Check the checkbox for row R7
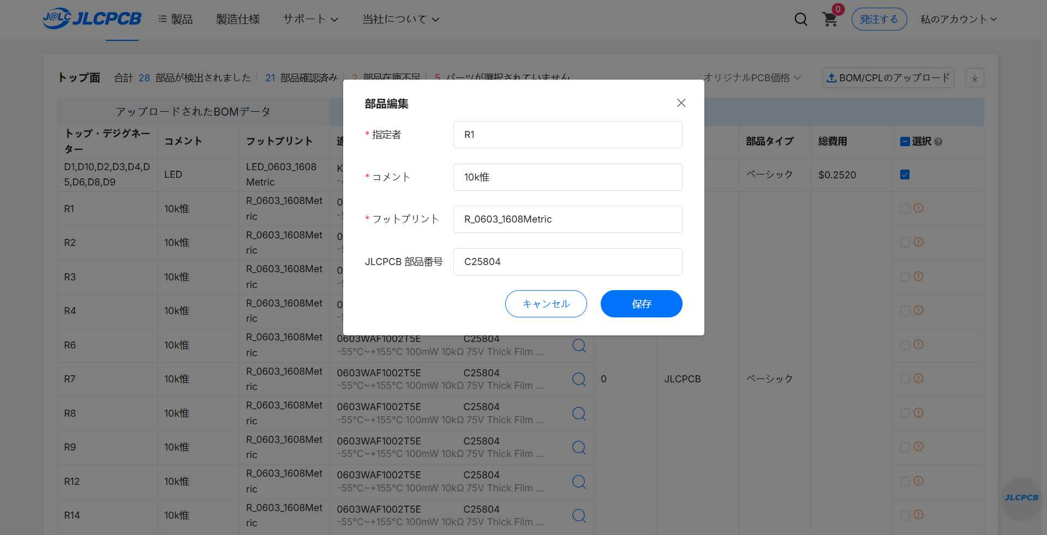 pyautogui.click(x=905, y=379)
